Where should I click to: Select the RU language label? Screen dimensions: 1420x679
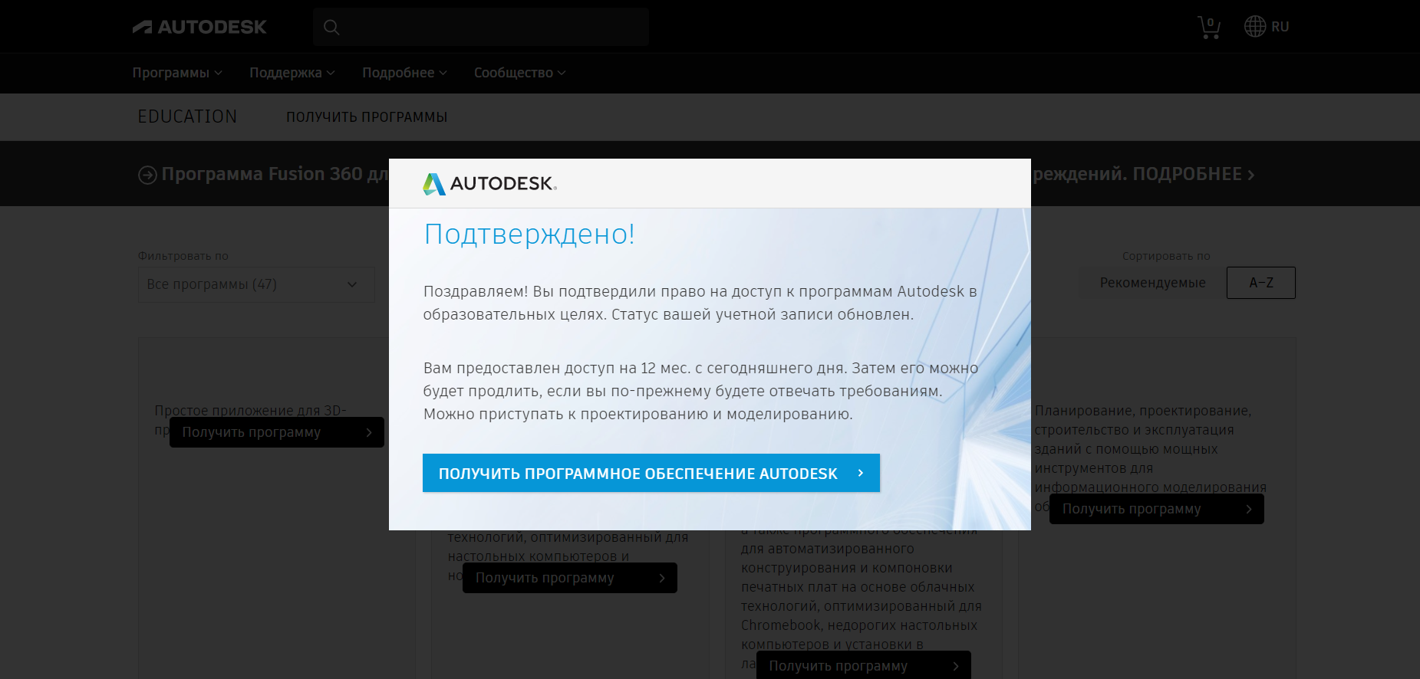(x=1280, y=27)
